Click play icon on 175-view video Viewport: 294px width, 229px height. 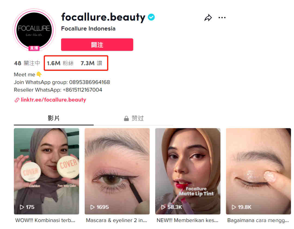coord(22,207)
